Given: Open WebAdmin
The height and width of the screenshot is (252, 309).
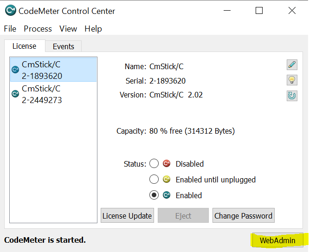Looking at the screenshot, I should 277,240.
